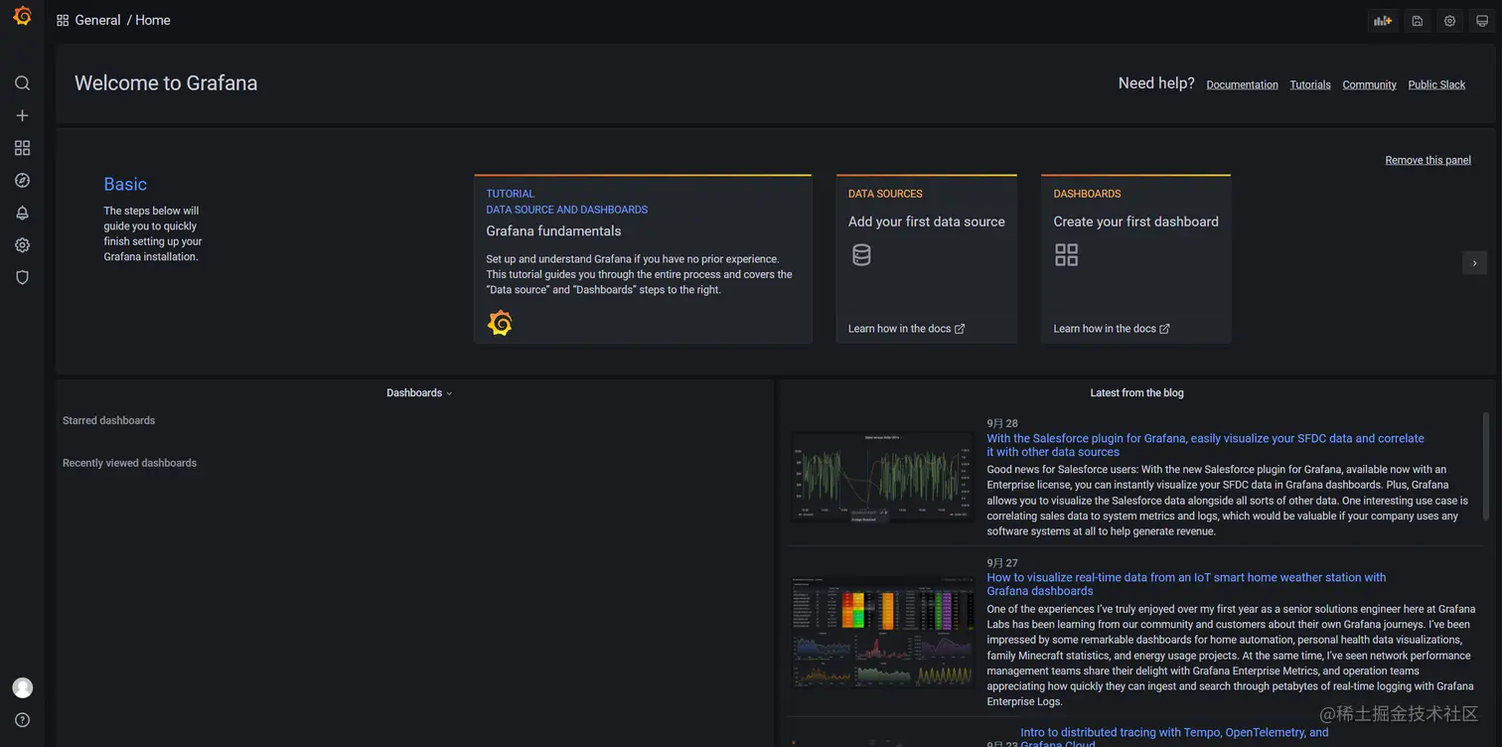Open the user profile avatar

point(22,687)
